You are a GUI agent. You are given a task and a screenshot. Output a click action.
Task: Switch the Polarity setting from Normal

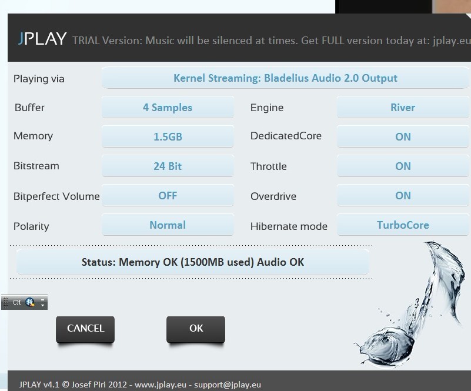pyautogui.click(x=168, y=225)
